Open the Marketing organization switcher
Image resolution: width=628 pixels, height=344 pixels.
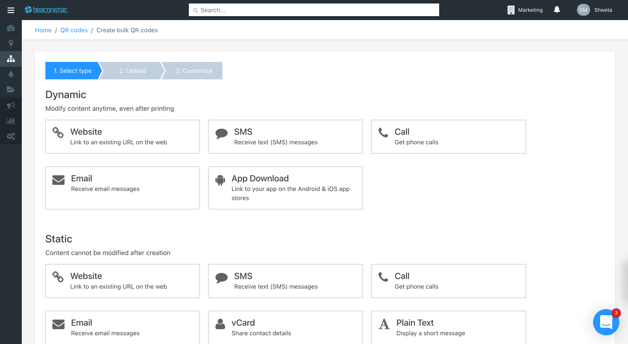pyautogui.click(x=525, y=10)
